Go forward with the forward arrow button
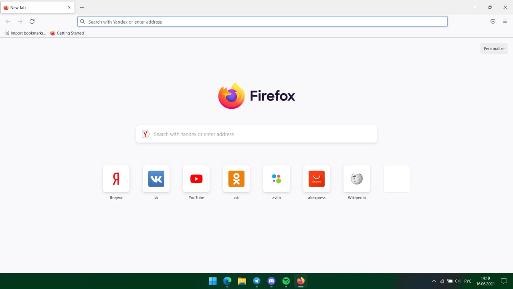 click(x=20, y=21)
